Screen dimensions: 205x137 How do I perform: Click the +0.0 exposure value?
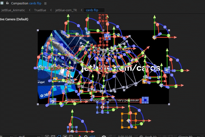click(92, 136)
